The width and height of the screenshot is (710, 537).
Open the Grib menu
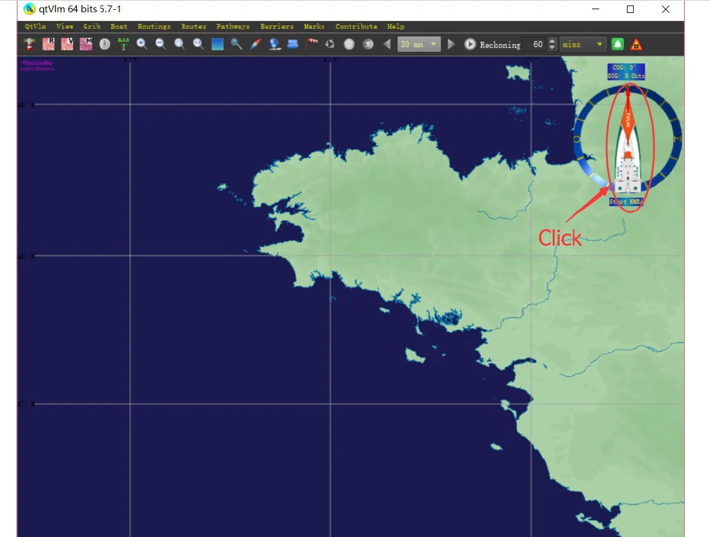pos(92,26)
